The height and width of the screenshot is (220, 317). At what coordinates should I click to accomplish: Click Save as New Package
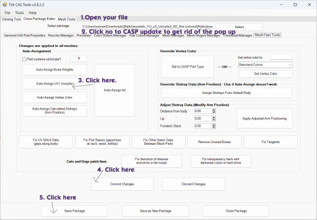156,211
